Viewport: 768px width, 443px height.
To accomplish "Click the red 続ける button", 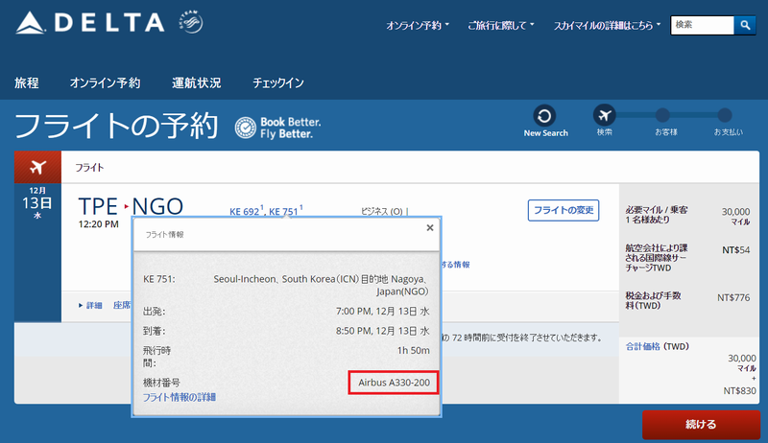I will 701,424.
